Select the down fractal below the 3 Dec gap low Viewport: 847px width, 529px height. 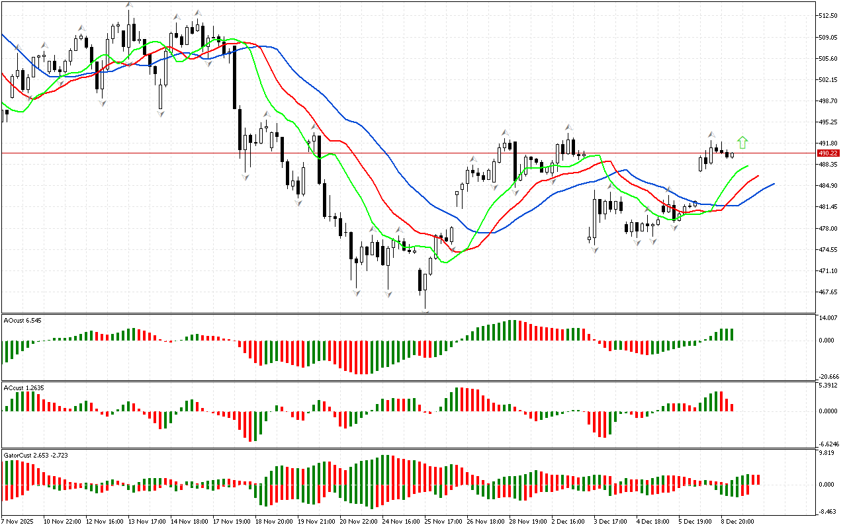595,250
